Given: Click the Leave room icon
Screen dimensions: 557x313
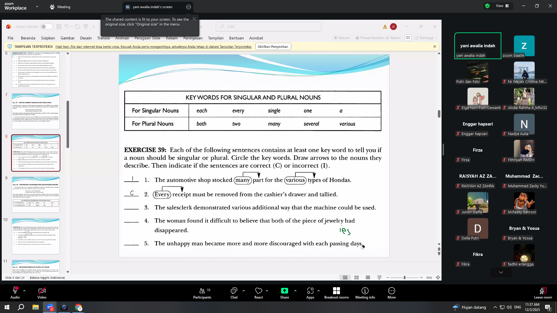Looking at the screenshot, I should [x=543, y=290].
